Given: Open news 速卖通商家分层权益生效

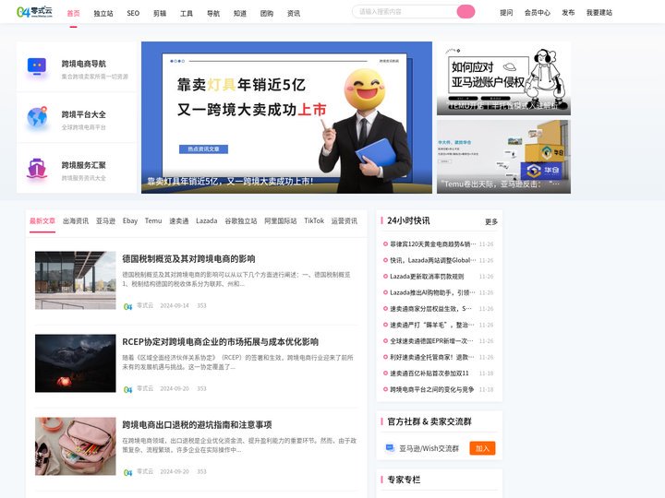Looking at the screenshot, I should point(431,309).
